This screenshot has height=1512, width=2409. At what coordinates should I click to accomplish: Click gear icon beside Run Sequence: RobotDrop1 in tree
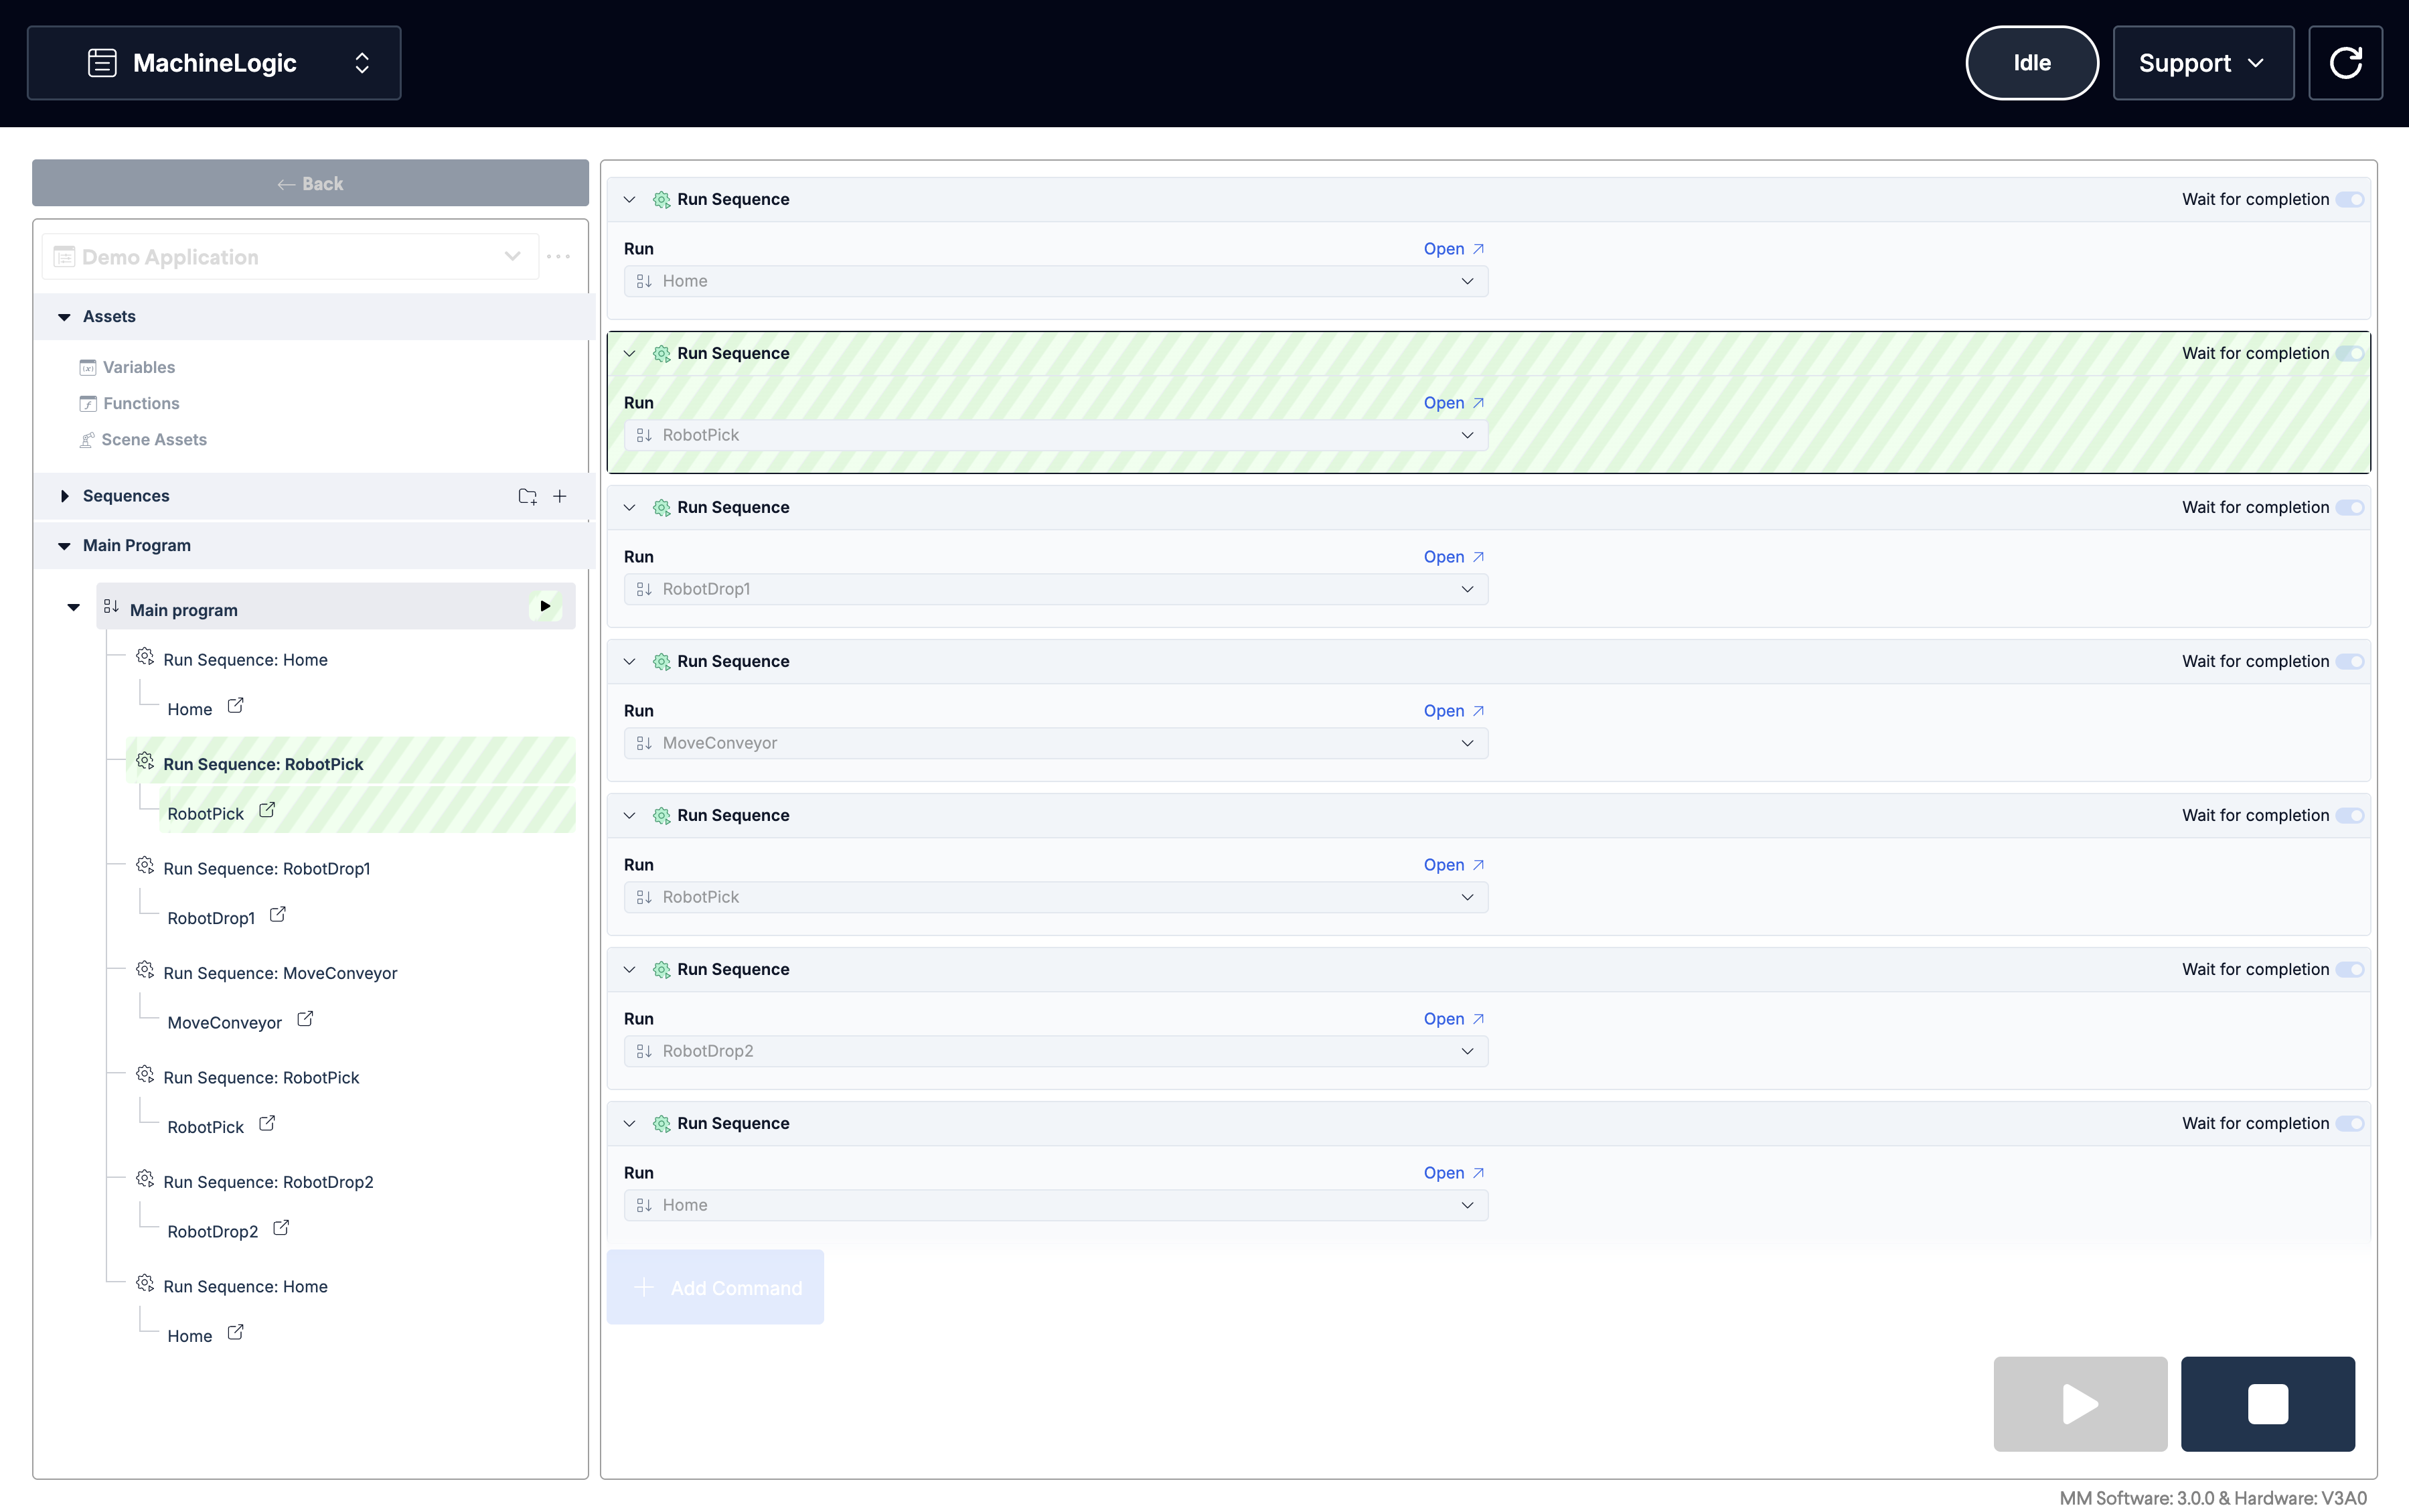145,865
